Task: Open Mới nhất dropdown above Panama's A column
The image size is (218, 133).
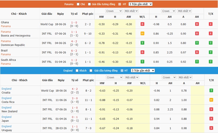Action: pos(184,11)
